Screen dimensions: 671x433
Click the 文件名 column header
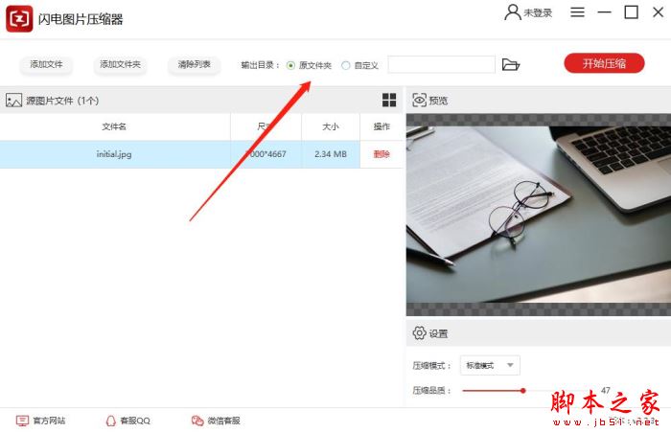115,126
